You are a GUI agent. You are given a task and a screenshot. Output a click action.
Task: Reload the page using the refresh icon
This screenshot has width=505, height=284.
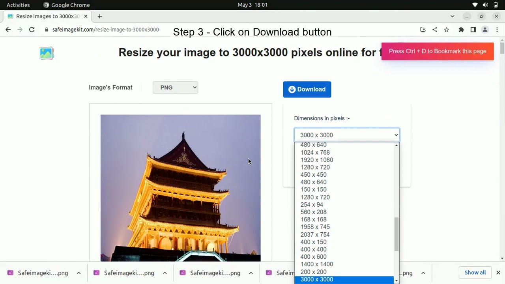coord(32,30)
